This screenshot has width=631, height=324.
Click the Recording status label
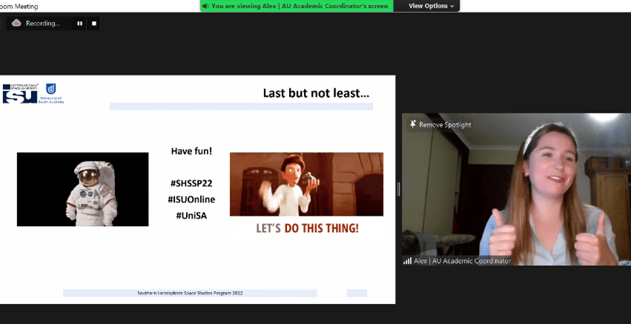pos(42,24)
